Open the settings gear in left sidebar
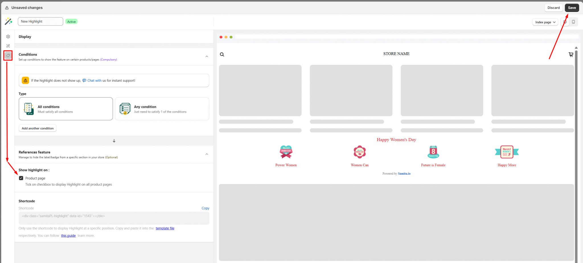 pos(8,37)
